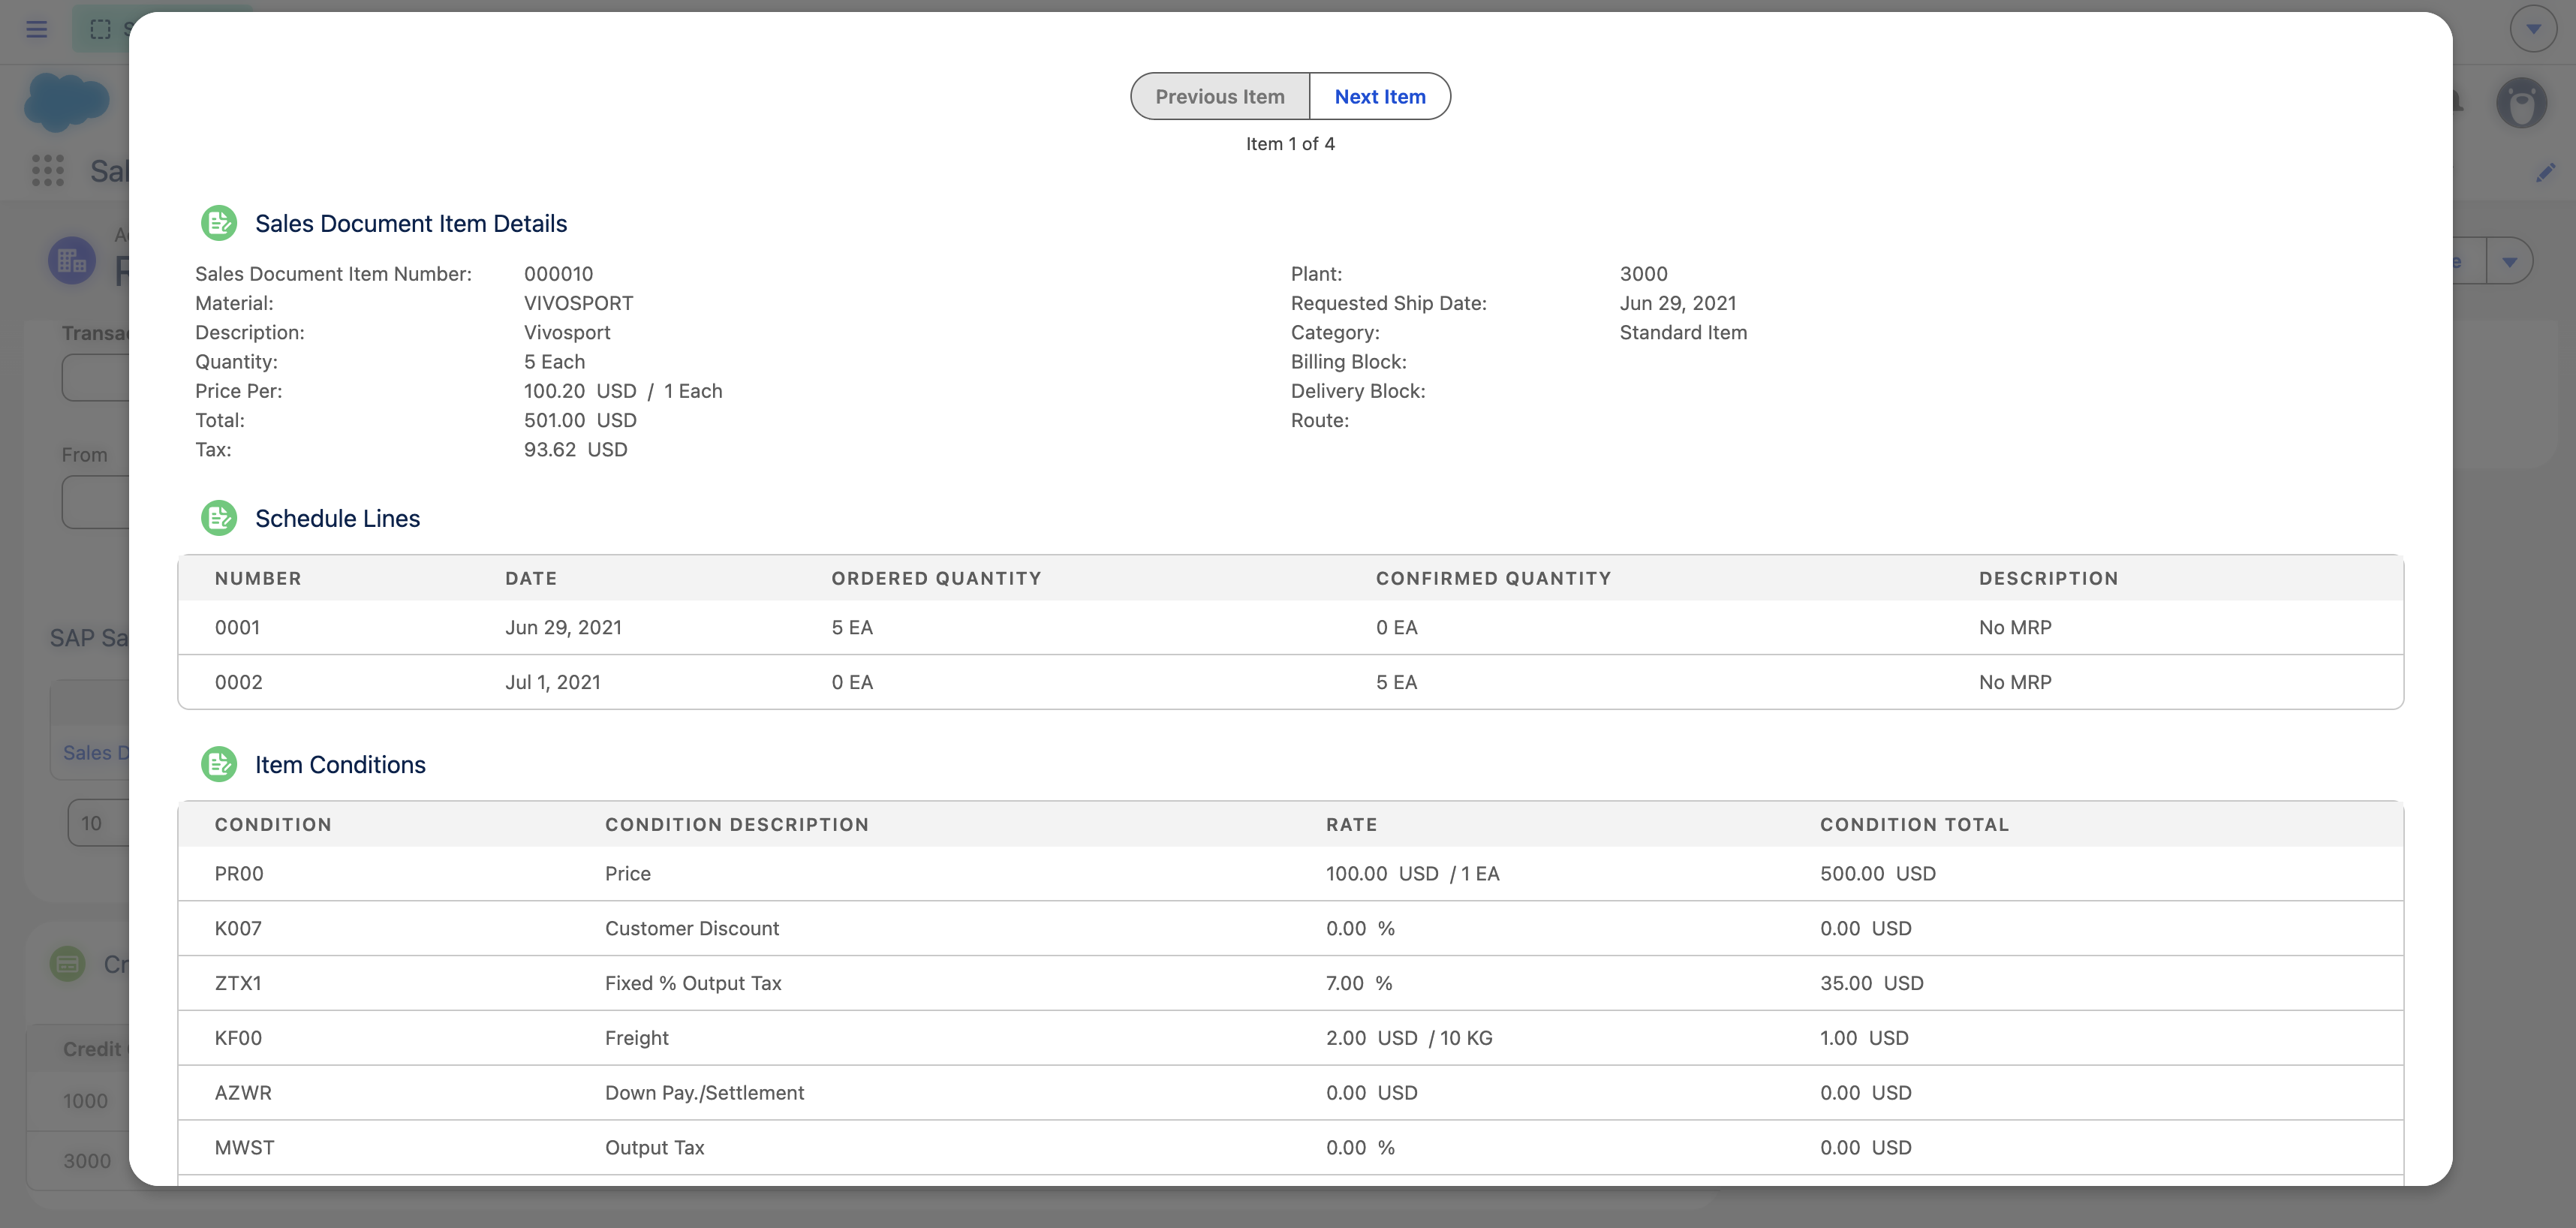Screen dimensions: 2576x1228
Task: Click the Number column header in Schedule Lines
Action: [258, 578]
